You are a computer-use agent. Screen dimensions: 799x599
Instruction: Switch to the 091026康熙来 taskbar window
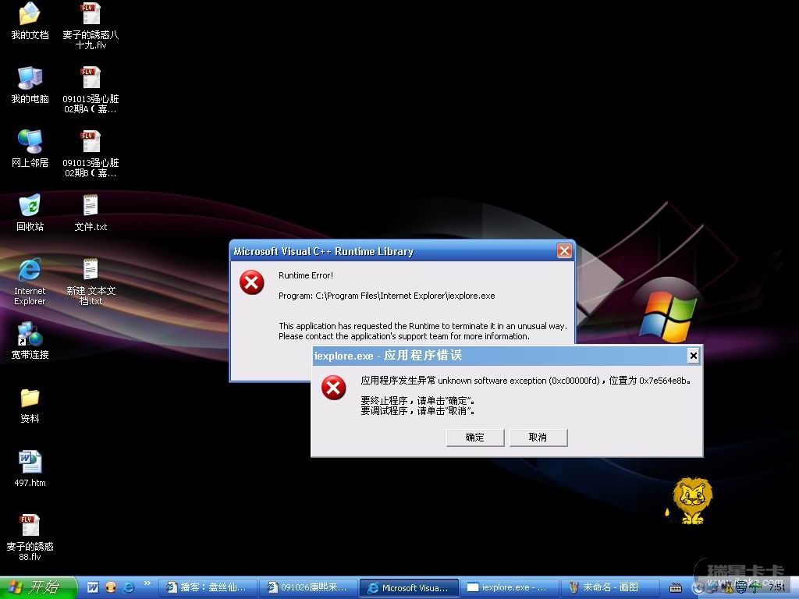(308, 587)
